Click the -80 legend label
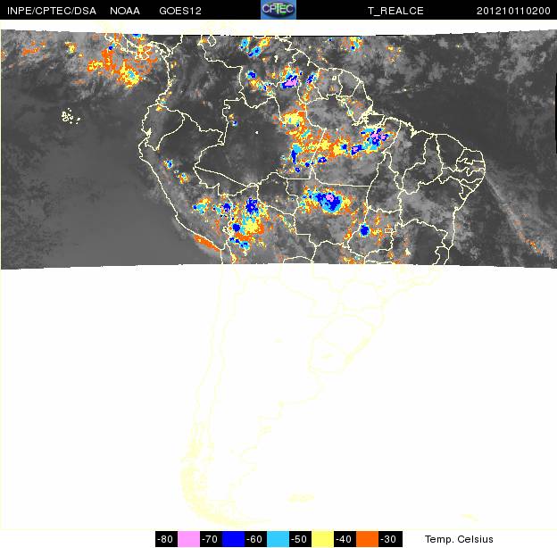 (x=166, y=539)
